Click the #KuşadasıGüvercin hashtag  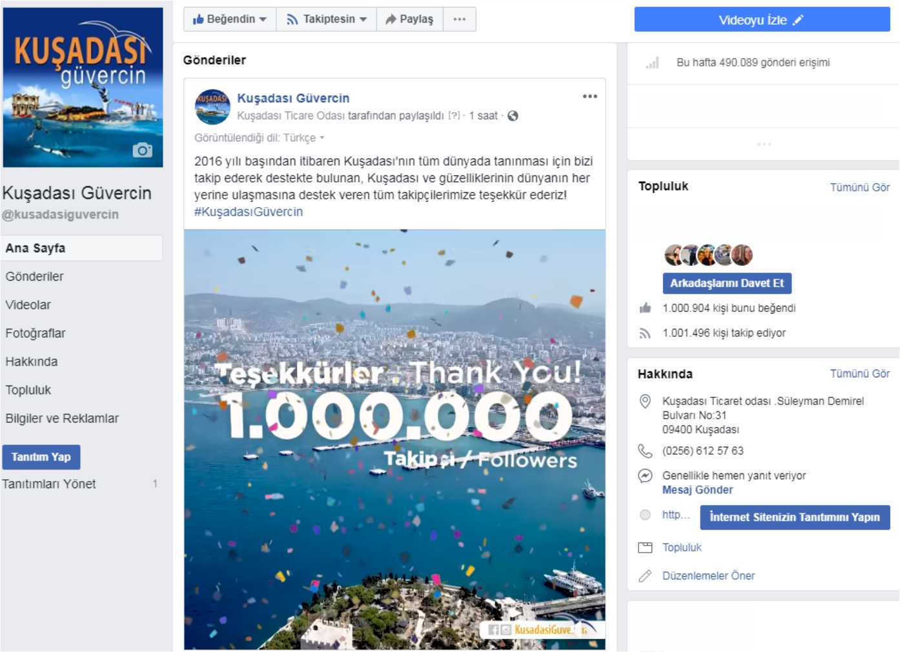click(249, 212)
